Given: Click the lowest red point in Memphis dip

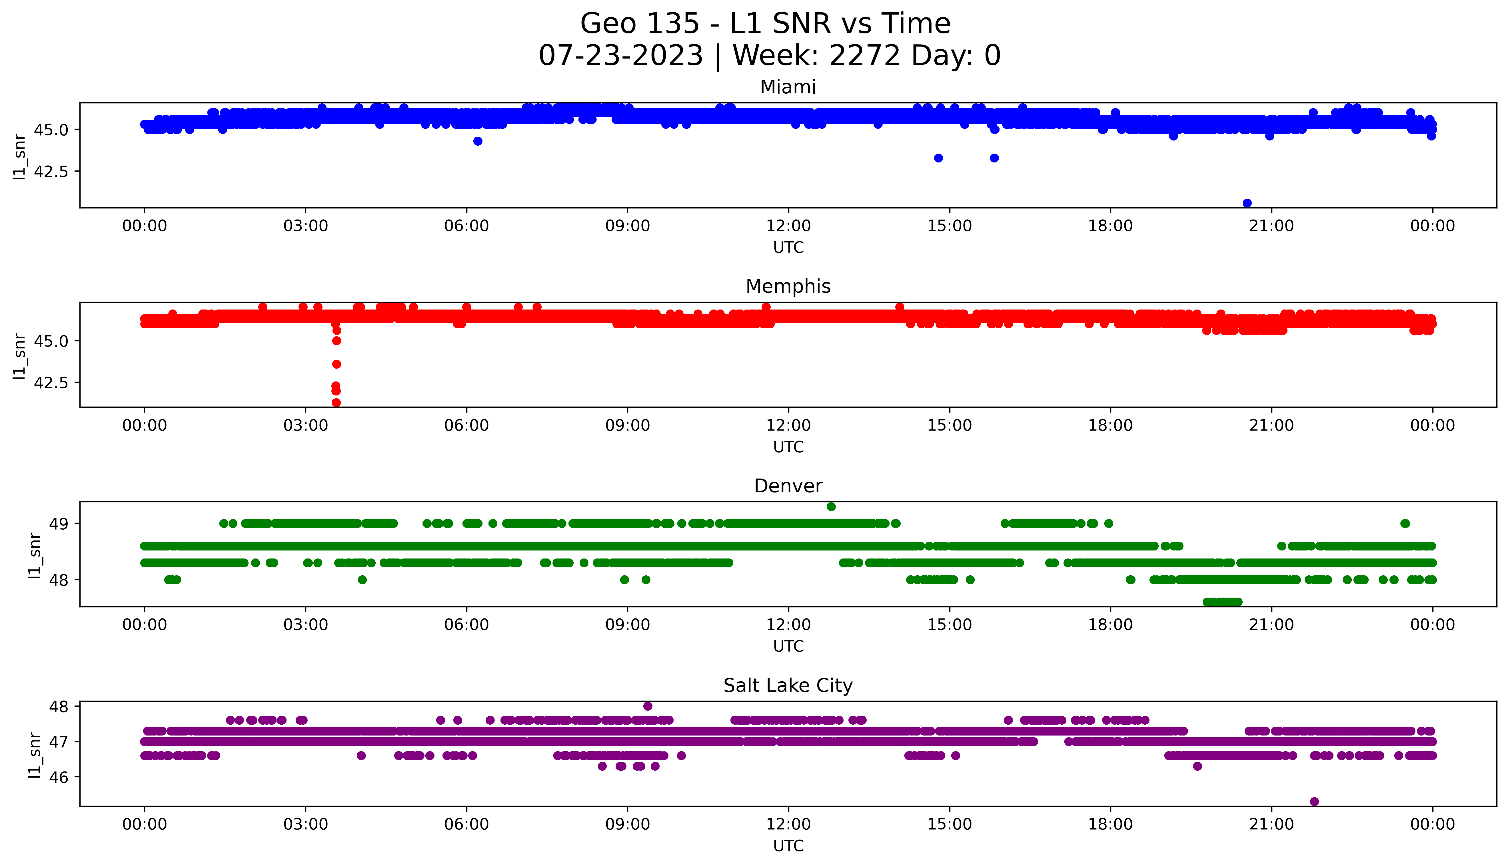Looking at the screenshot, I should 336,403.
